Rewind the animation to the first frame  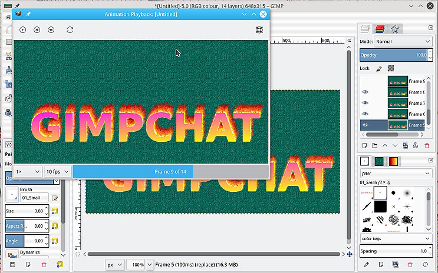(x=51, y=30)
